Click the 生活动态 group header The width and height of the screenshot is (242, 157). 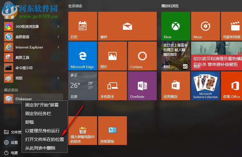click(75, 6)
